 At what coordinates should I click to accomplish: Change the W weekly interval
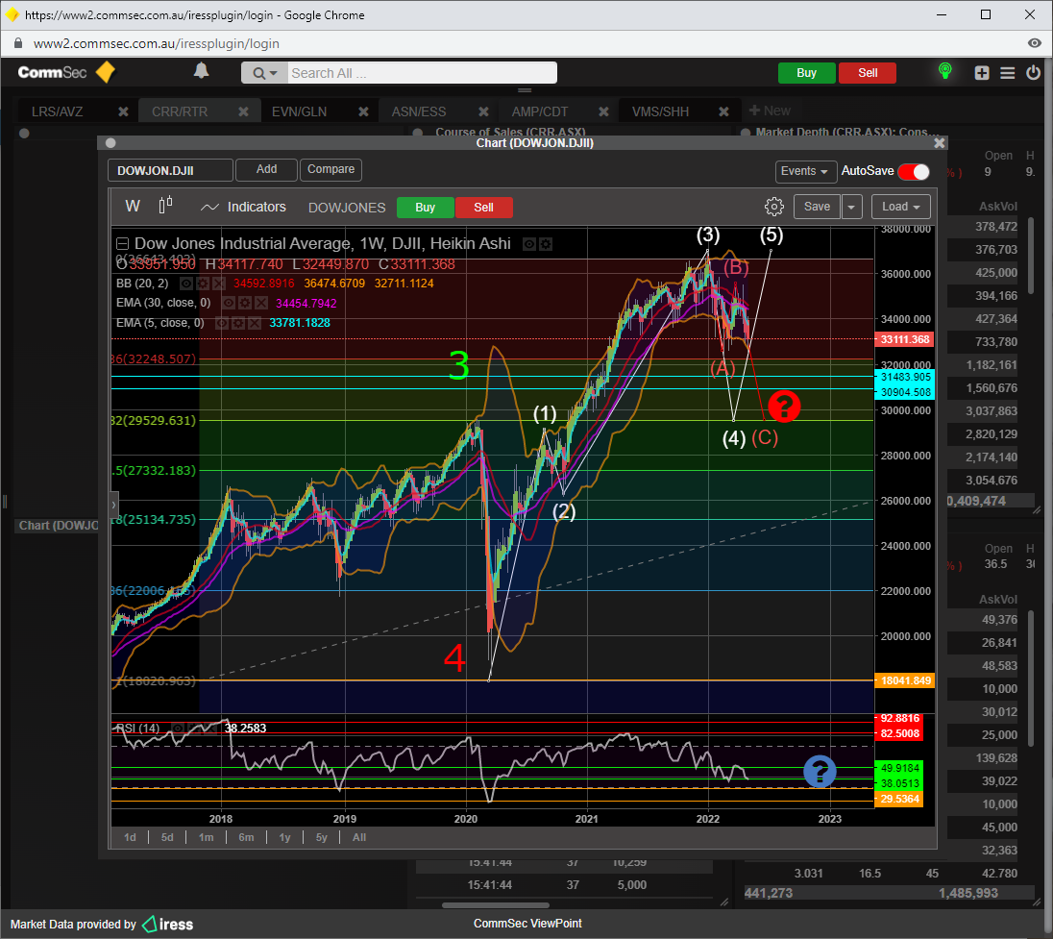[133, 207]
